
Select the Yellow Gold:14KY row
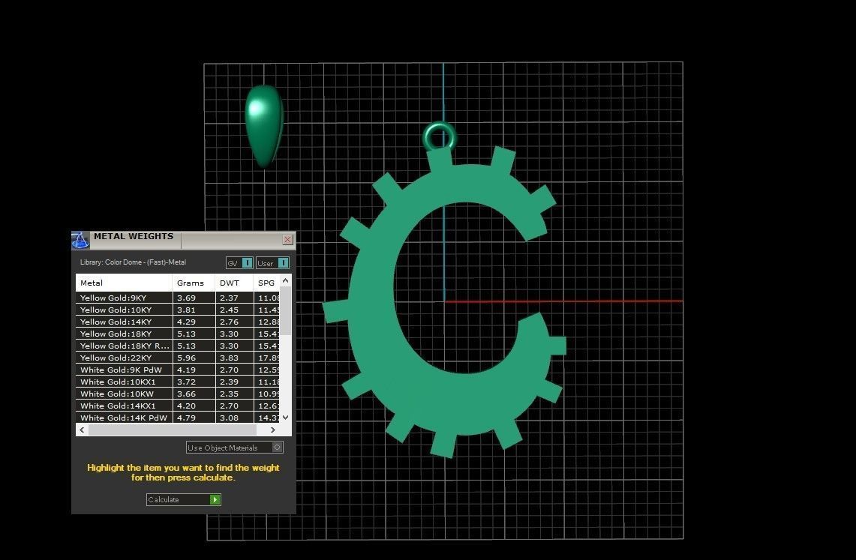(x=178, y=322)
